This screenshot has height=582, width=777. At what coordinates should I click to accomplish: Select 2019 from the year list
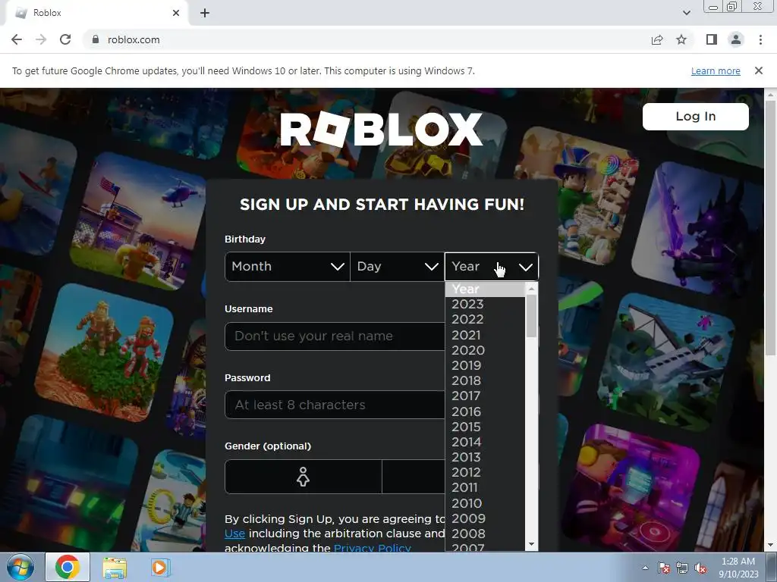click(485, 365)
